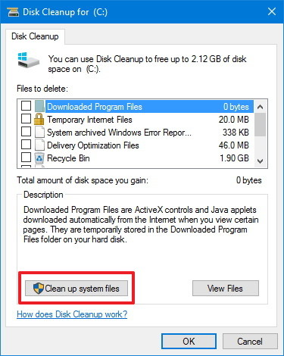Click the padlock icon for Temporary Internet Files
Image resolution: width=284 pixels, height=356 pixels.
(x=39, y=119)
